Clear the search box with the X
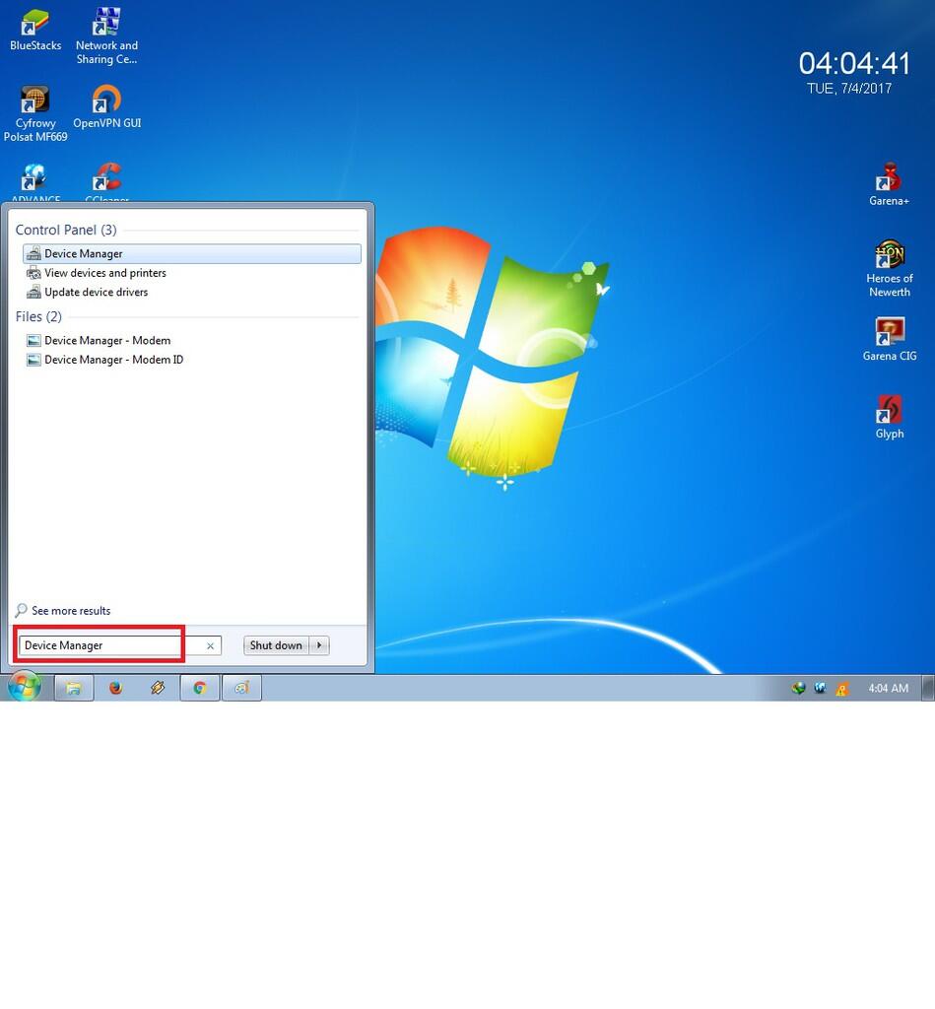The width and height of the screenshot is (935, 1009). click(x=208, y=645)
